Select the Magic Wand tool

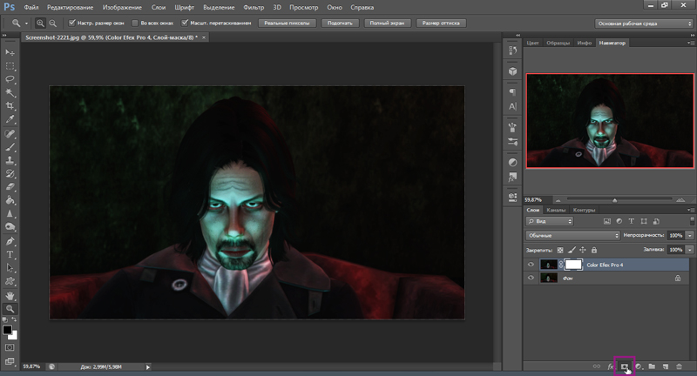coord(10,93)
